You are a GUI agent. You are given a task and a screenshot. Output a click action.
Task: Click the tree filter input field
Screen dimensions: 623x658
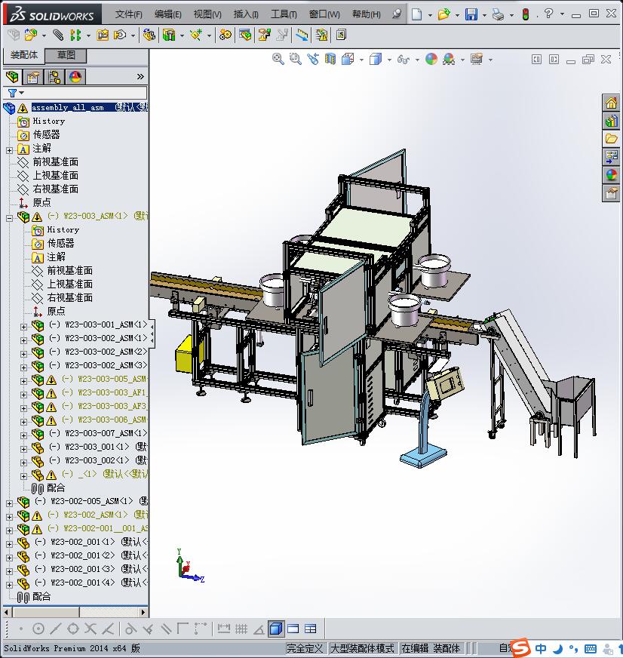coord(86,93)
